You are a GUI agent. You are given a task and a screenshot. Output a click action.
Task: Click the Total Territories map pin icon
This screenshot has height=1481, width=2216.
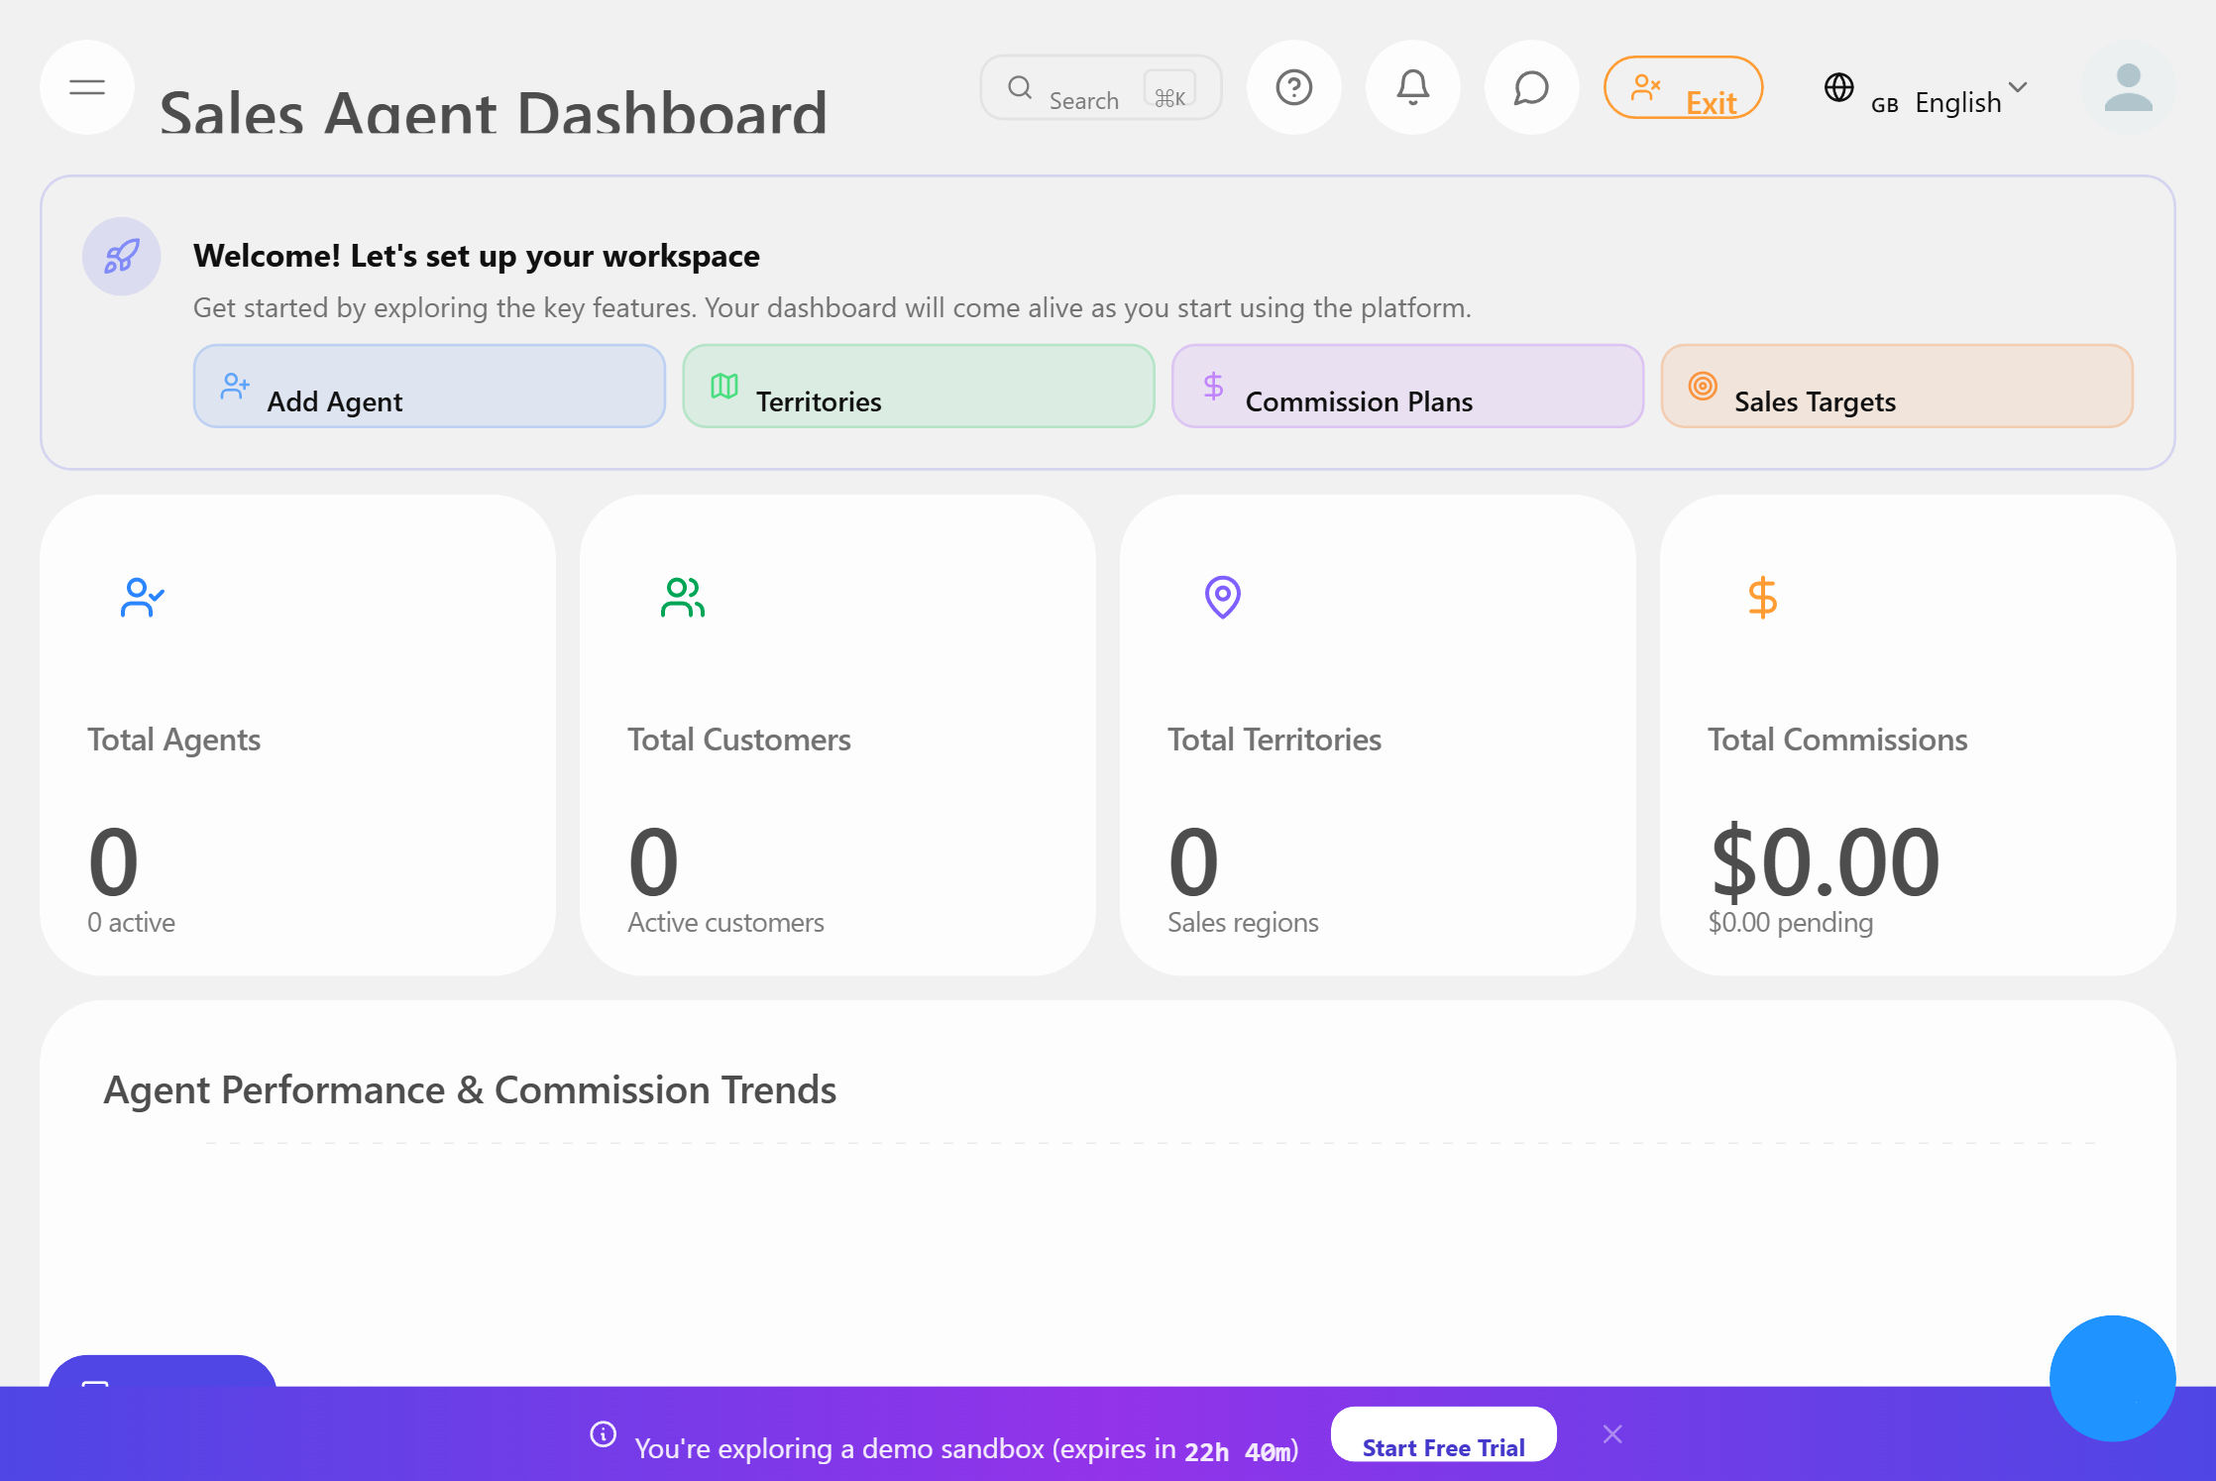click(x=1222, y=597)
